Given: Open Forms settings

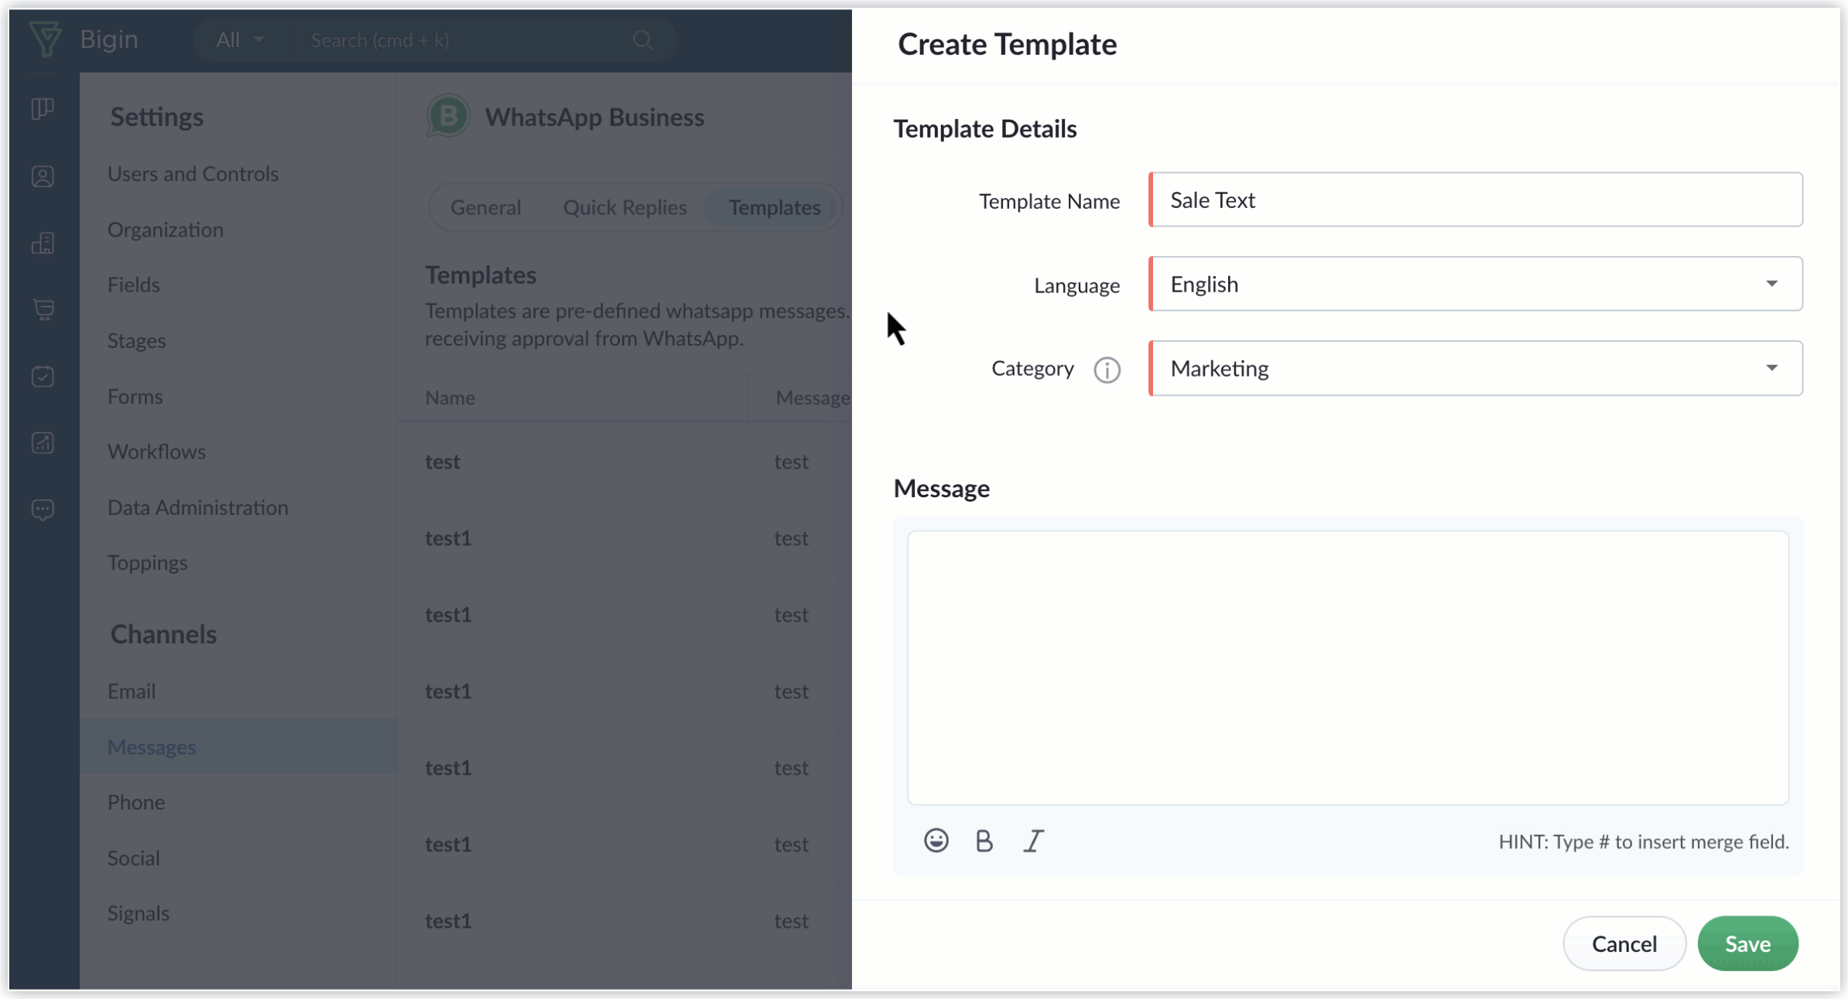Looking at the screenshot, I should point(135,396).
